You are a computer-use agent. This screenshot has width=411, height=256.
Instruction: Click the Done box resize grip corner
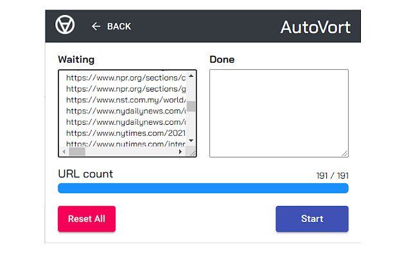344,154
